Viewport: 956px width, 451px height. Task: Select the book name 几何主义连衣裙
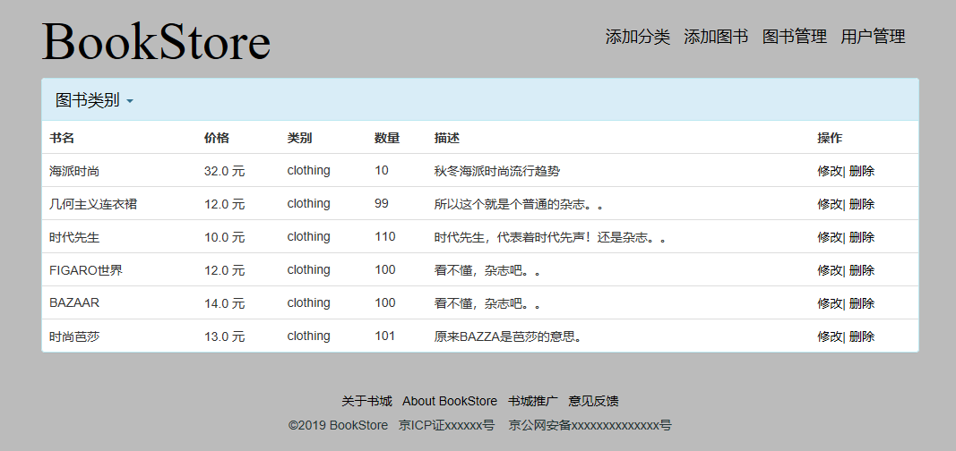click(93, 204)
